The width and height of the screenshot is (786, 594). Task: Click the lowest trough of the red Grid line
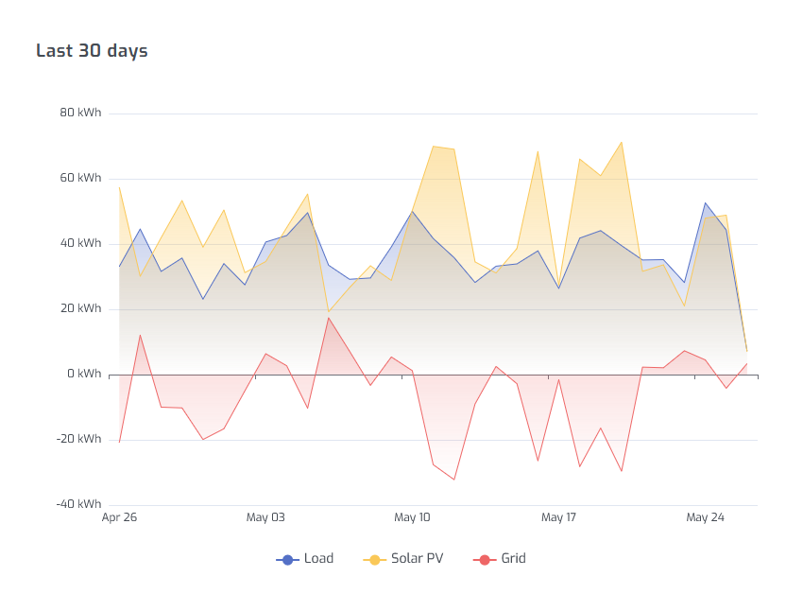coord(454,480)
